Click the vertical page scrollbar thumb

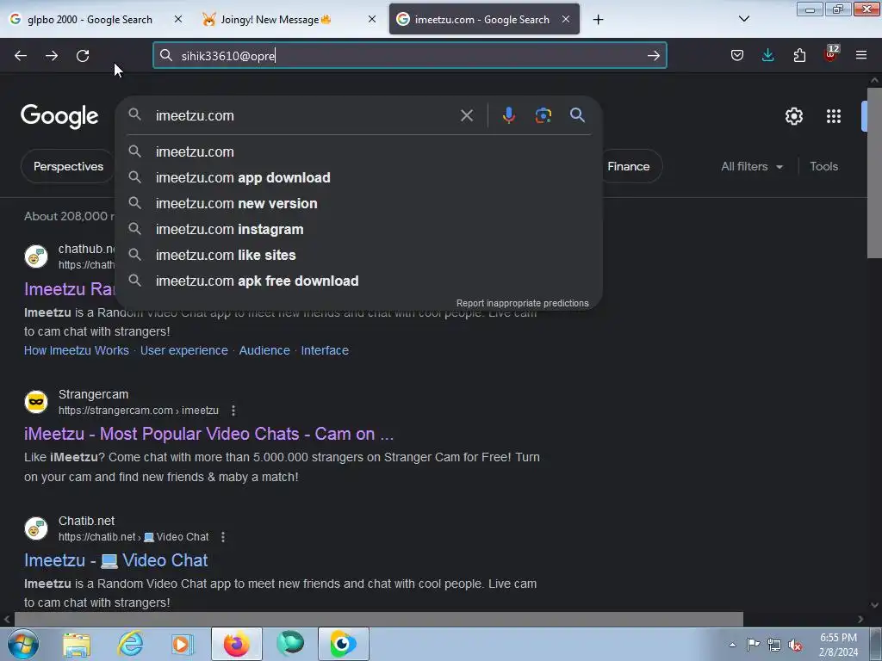click(874, 174)
